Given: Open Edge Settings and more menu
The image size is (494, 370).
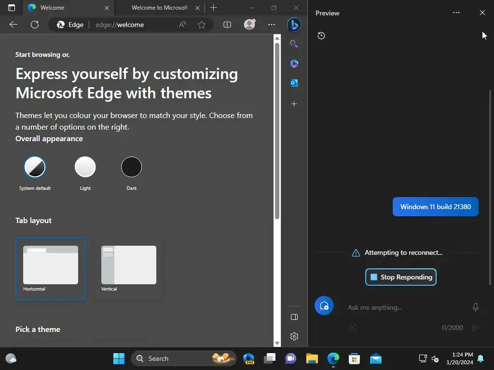Looking at the screenshot, I should (272, 25).
